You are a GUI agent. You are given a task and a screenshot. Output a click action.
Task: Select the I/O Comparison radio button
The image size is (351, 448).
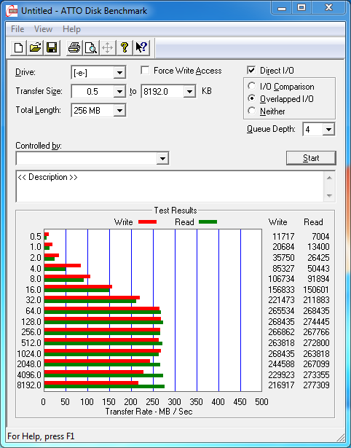point(252,86)
